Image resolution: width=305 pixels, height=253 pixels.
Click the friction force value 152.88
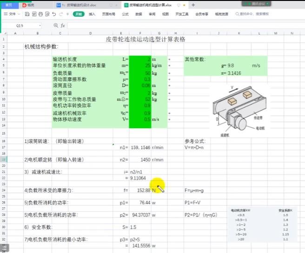click(x=140, y=190)
